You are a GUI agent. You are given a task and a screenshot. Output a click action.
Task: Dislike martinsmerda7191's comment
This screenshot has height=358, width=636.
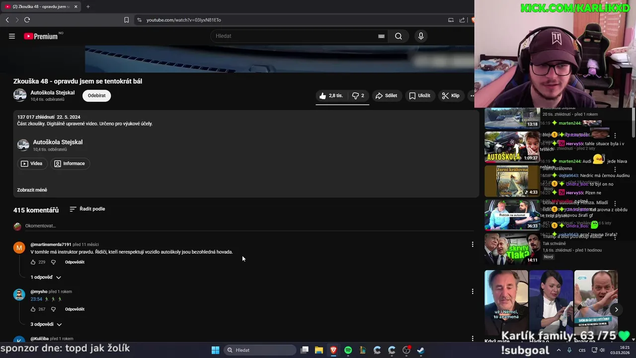(54, 262)
